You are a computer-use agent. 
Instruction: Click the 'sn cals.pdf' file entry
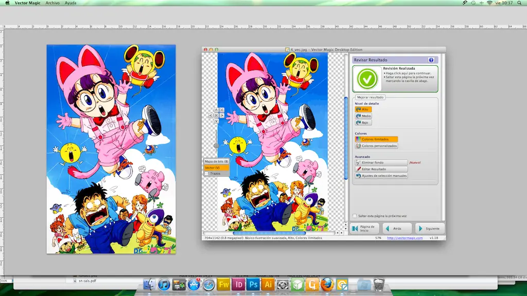87,281
